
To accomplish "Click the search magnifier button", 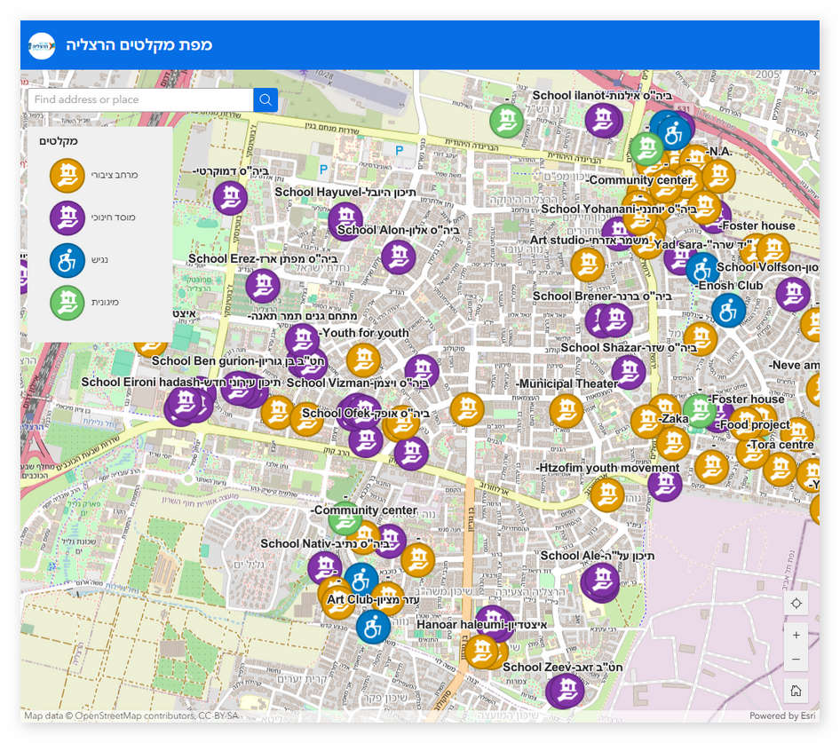I will point(265,99).
